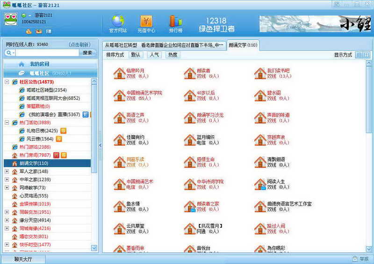Open the online status dropdown arrow
The image size is (374, 264).
(x=29, y=15)
